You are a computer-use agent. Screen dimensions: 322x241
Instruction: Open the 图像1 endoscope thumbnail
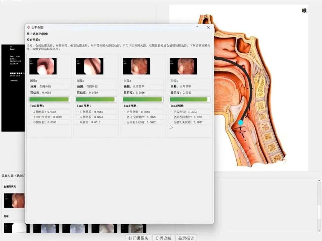click(43, 66)
